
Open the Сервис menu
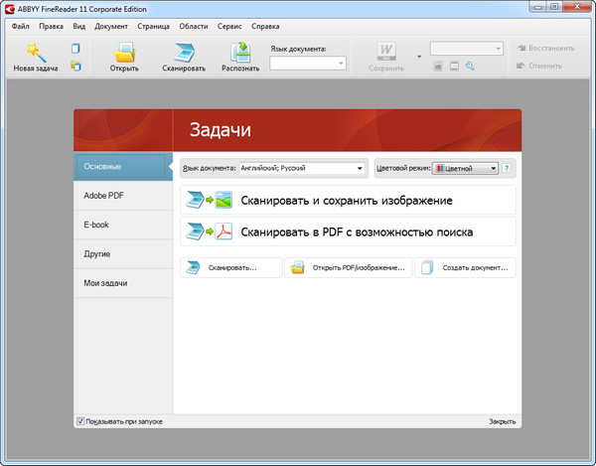click(x=229, y=26)
